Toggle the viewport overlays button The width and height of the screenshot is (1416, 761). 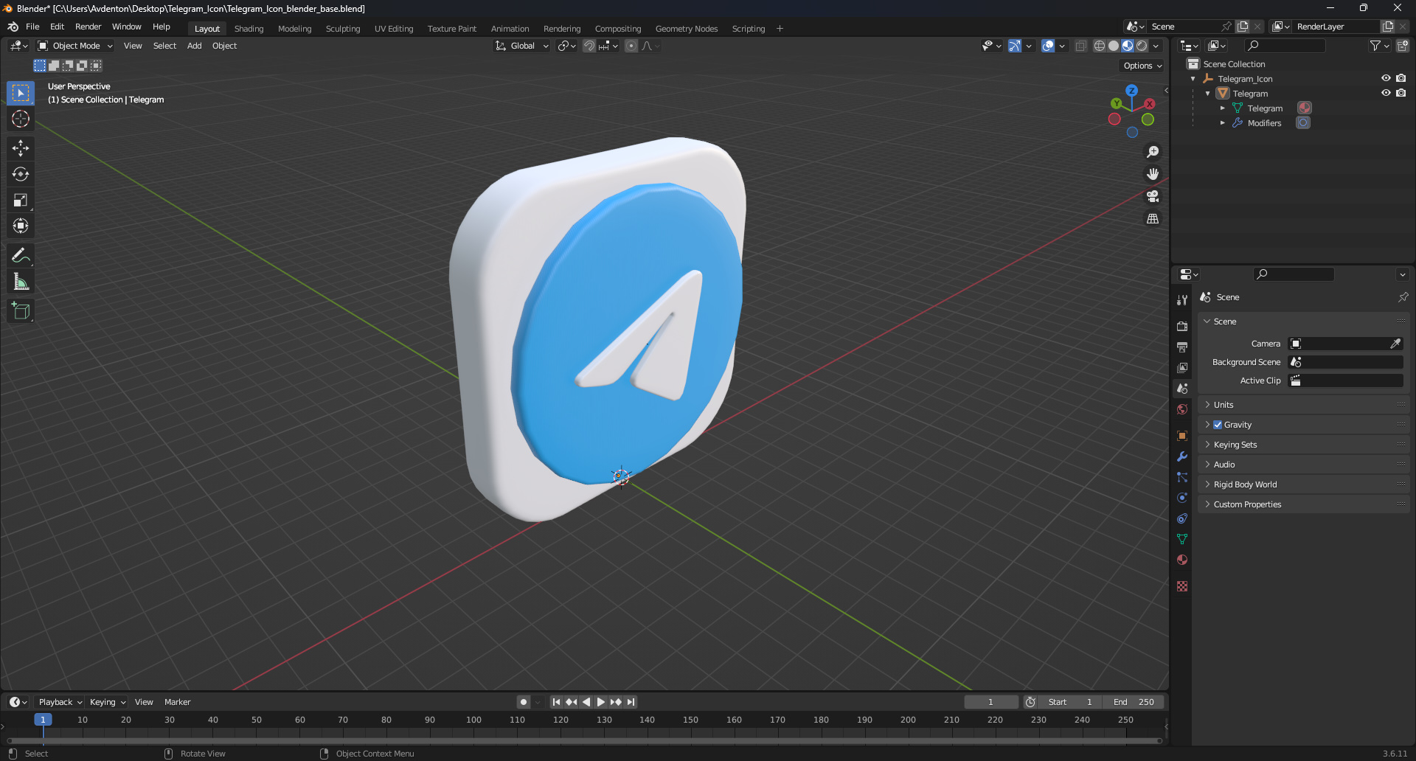(x=1048, y=46)
